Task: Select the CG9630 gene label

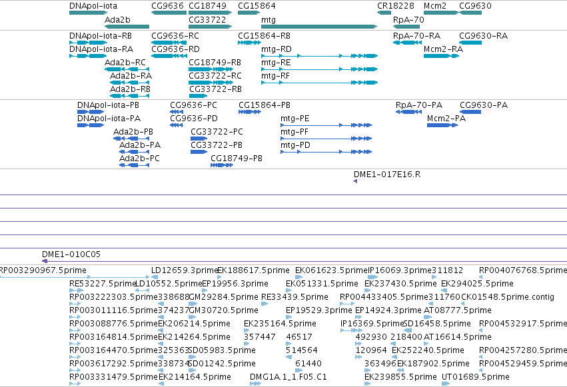Action: (476, 6)
